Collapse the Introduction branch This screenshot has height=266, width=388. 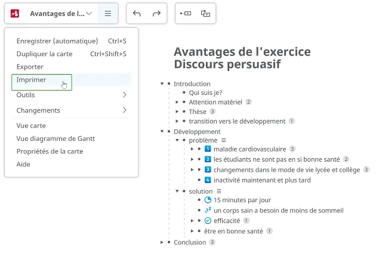[x=162, y=84]
